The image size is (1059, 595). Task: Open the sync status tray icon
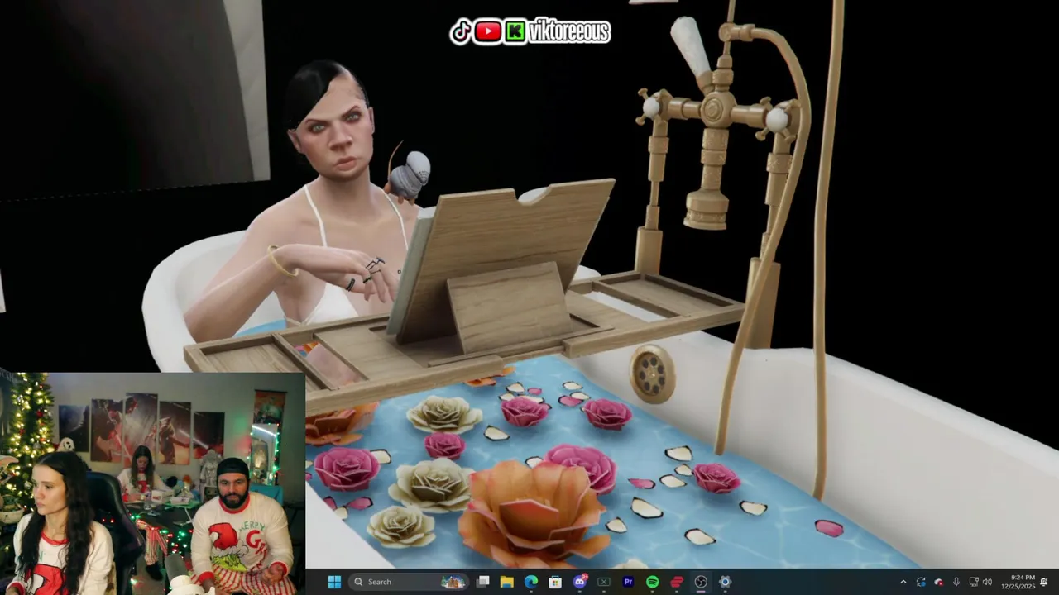coord(921,582)
